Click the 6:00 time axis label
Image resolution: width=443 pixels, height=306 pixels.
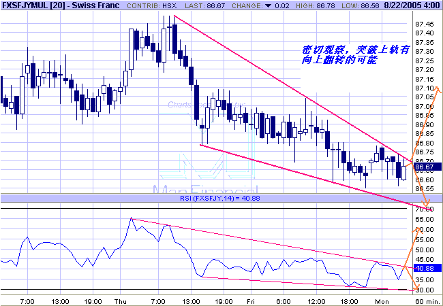[x=284, y=302]
